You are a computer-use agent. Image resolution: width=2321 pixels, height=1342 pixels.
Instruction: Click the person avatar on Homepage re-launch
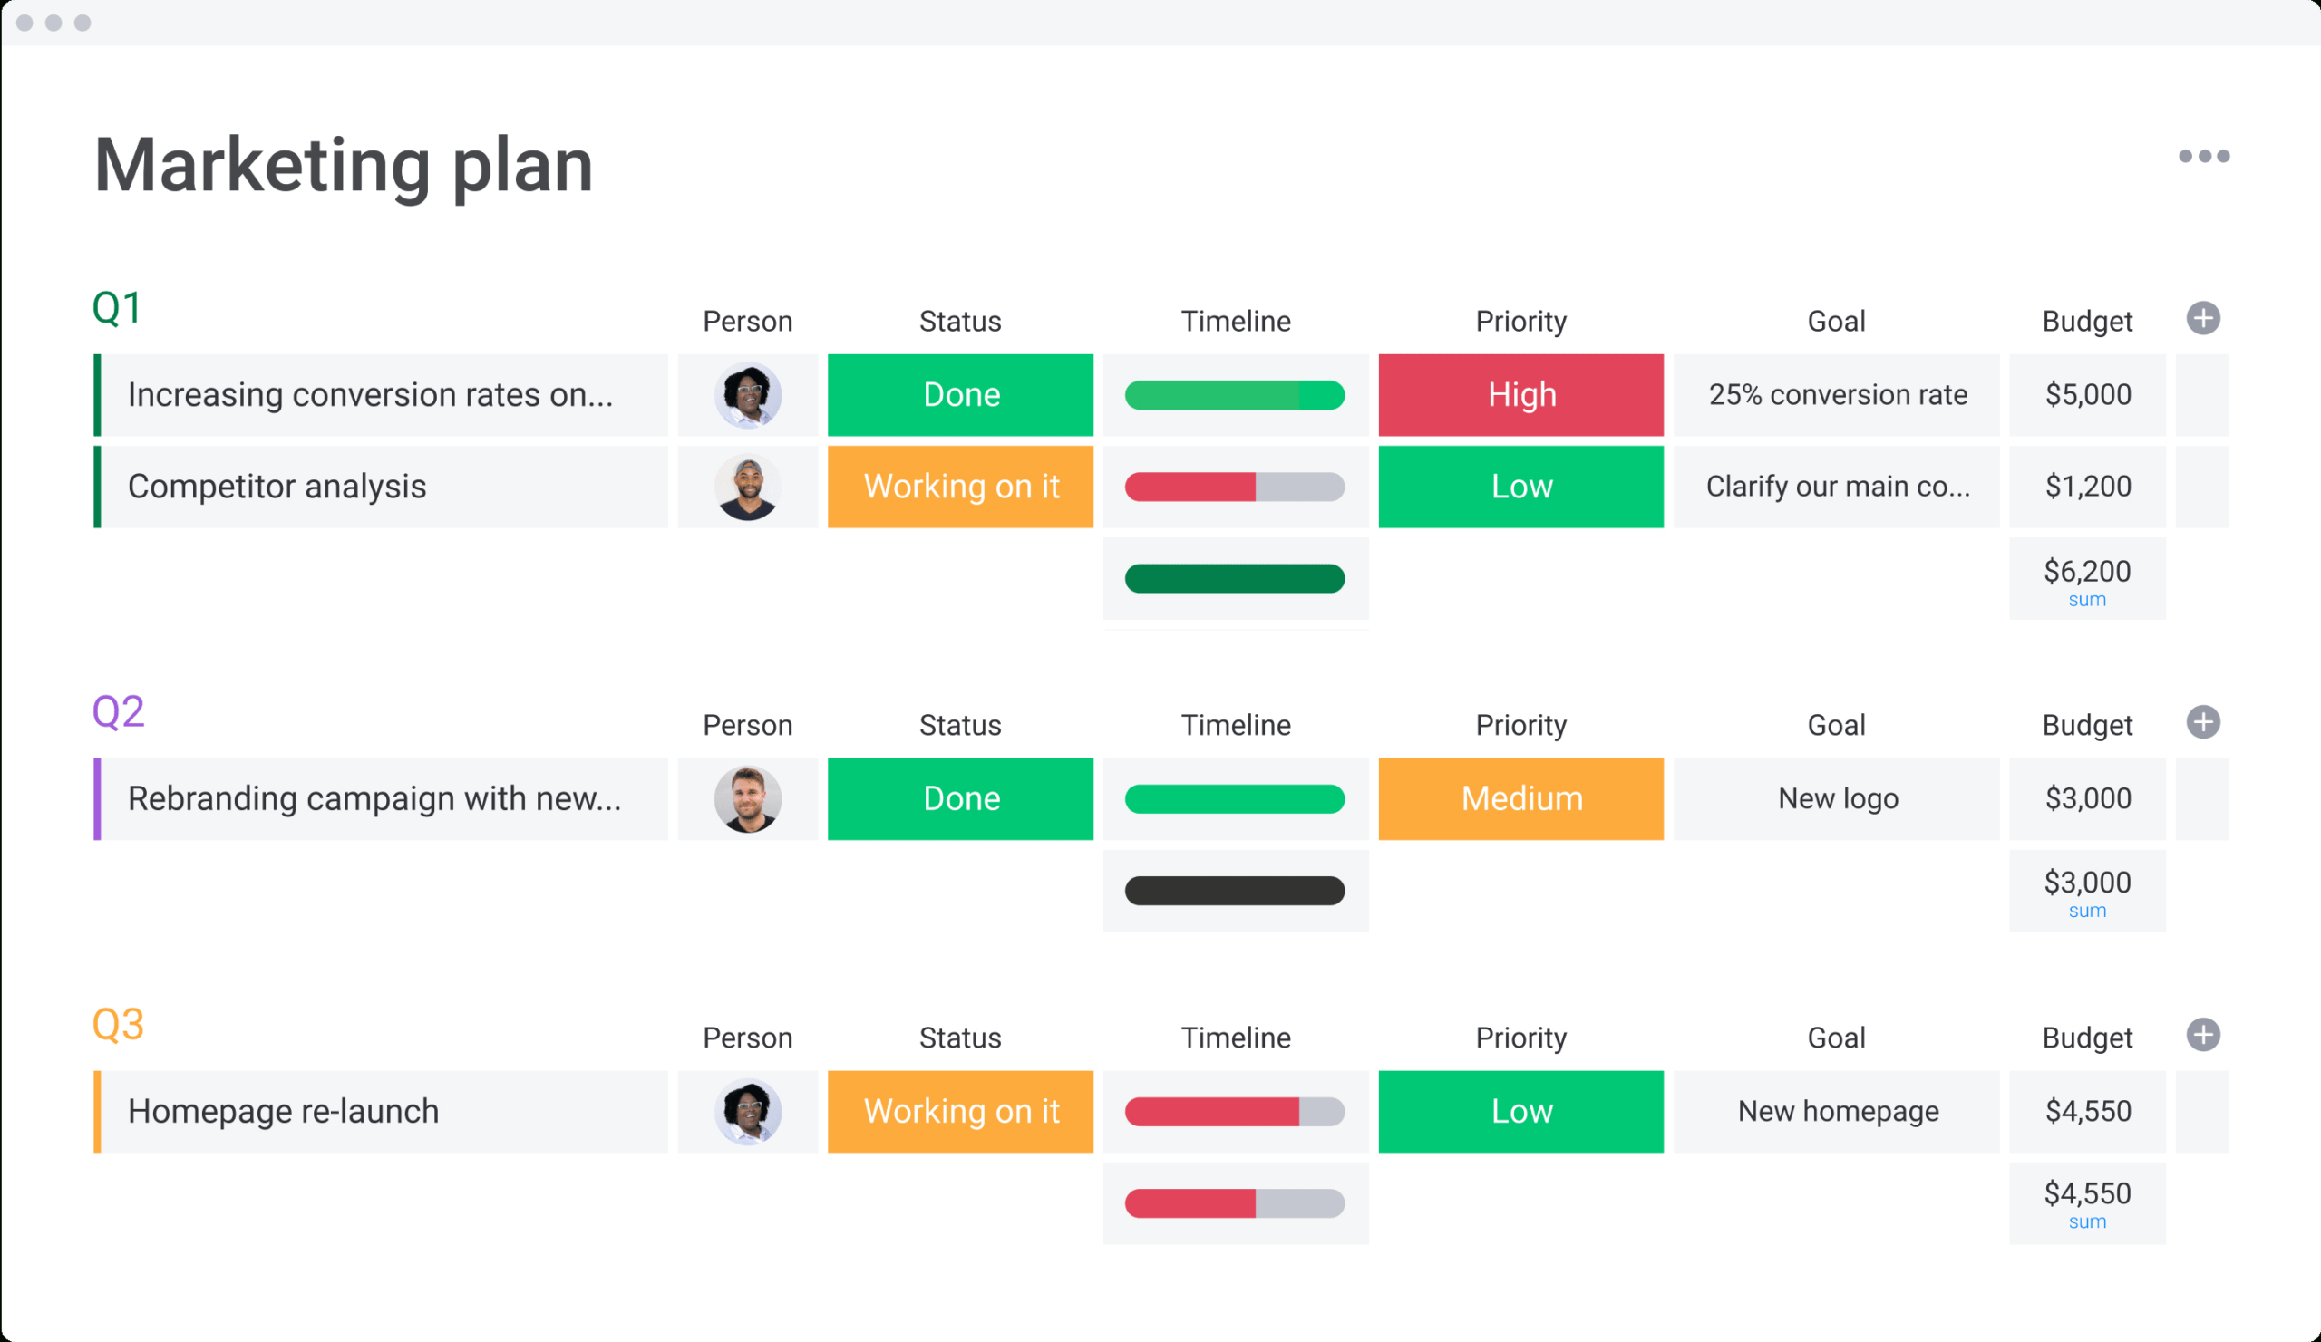point(746,1109)
